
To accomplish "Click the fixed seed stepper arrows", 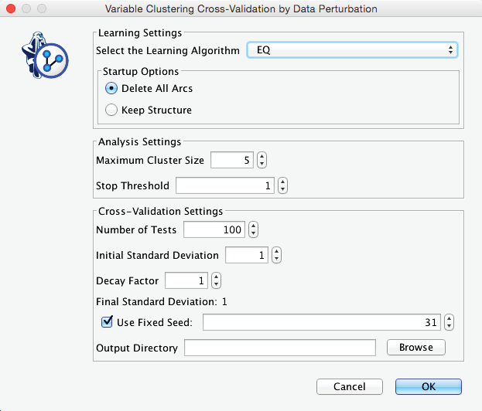I will coord(450,322).
